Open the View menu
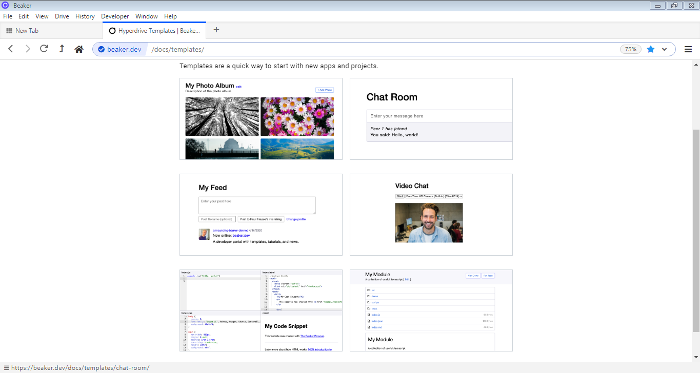Viewport: 700px width, 373px height. tap(42, 16)
